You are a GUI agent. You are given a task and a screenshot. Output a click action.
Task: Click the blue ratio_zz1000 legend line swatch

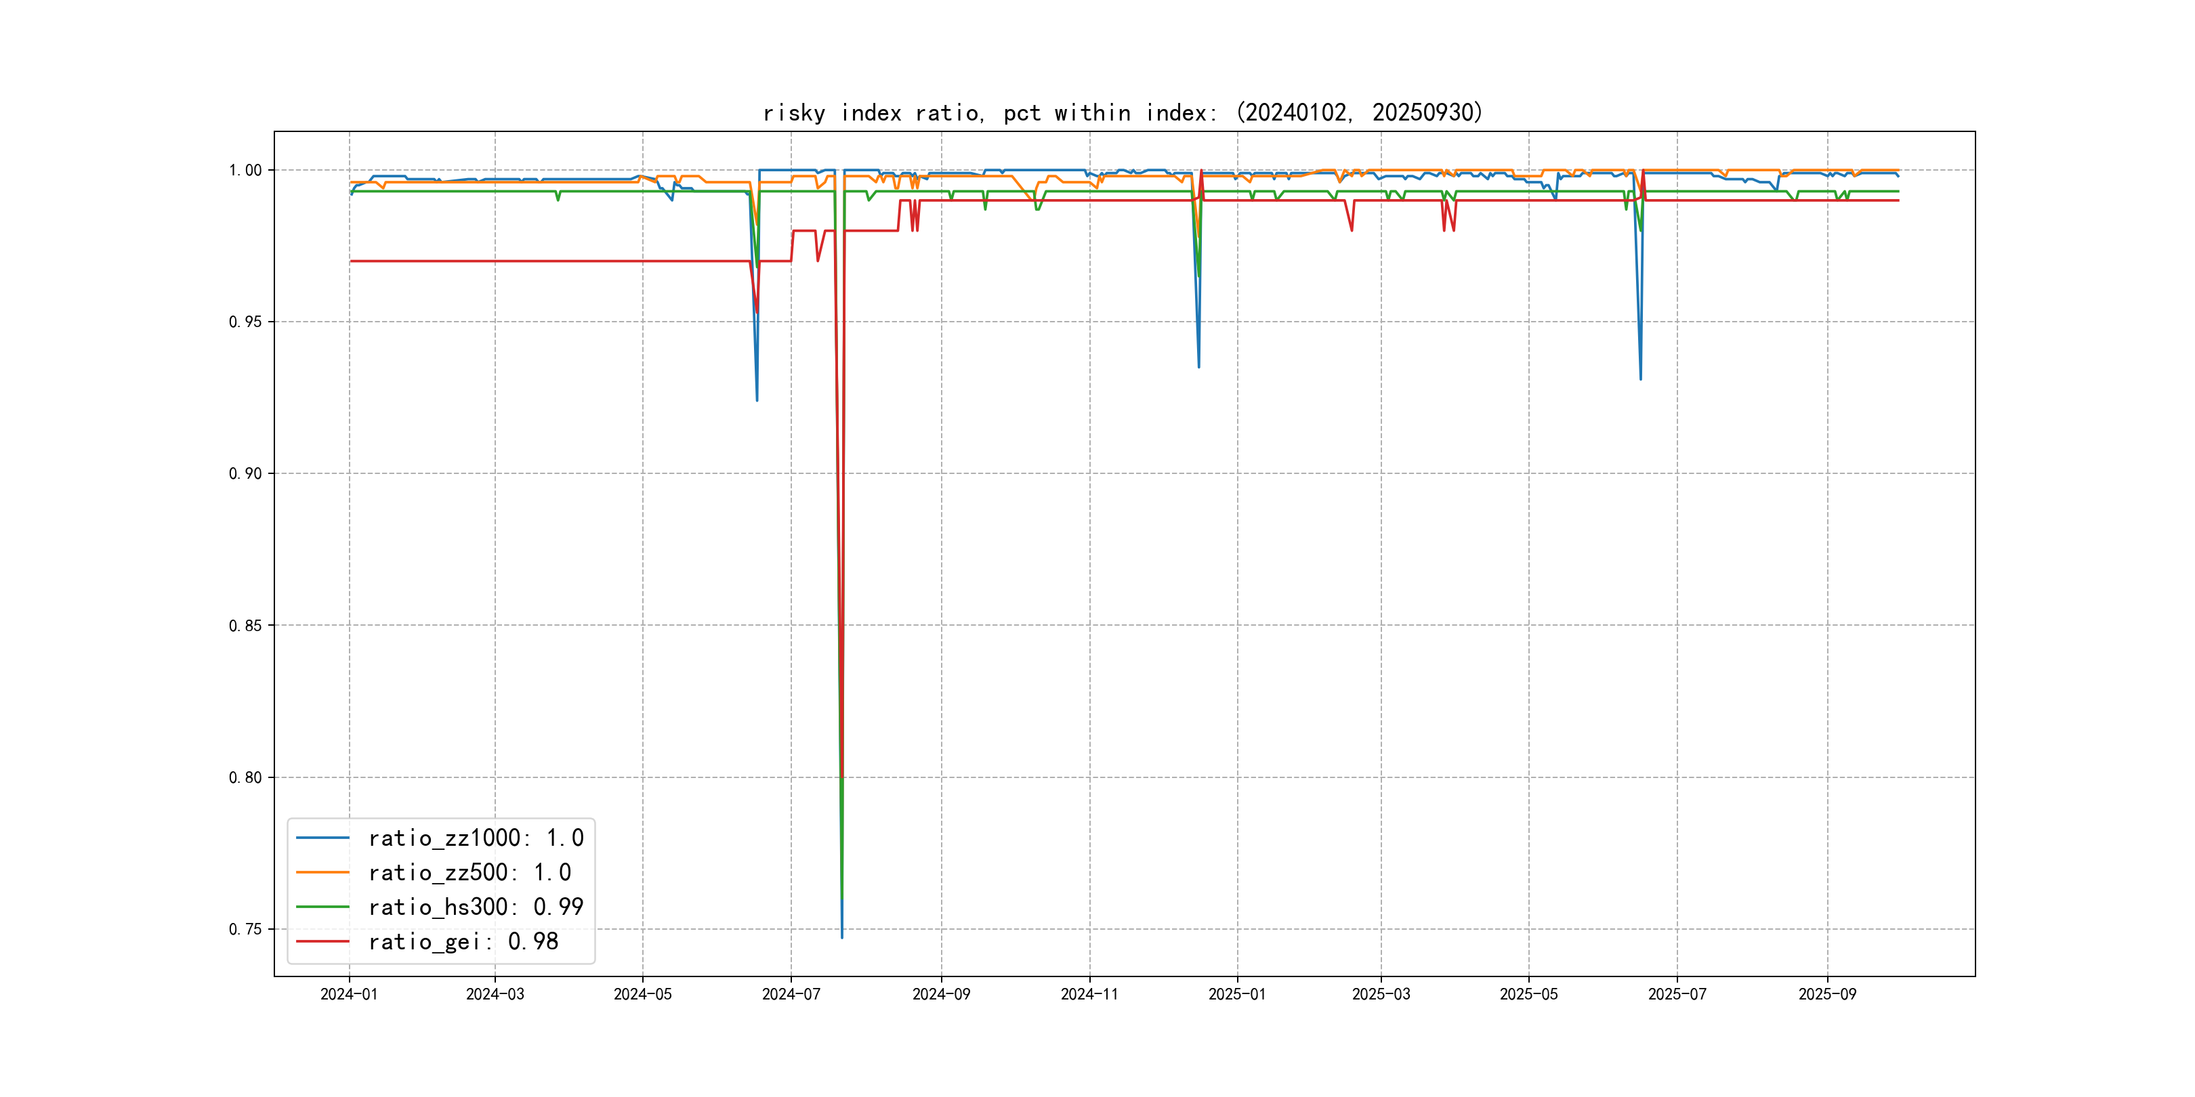click(322, 838)
